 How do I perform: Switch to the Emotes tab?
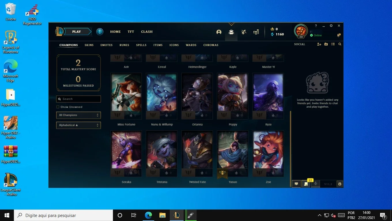point(106,45)
